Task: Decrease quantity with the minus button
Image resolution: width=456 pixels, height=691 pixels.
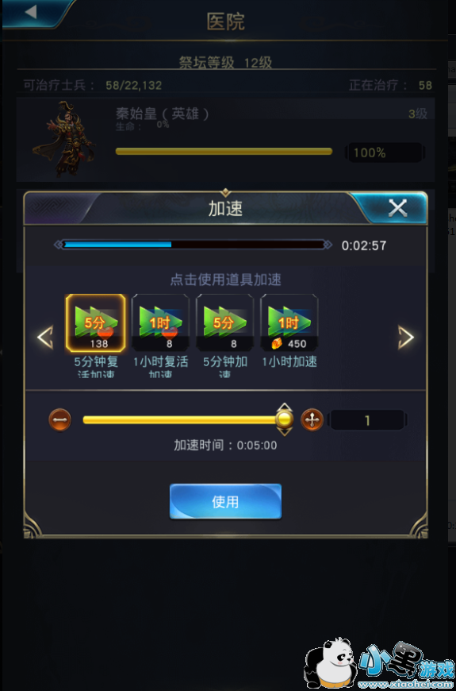Action: [x=59, y=420]
